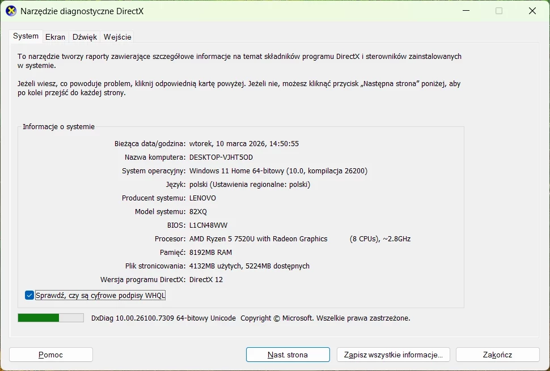Select the System tab
Viewport: 550px width, 371px height.
pos(26,36)
